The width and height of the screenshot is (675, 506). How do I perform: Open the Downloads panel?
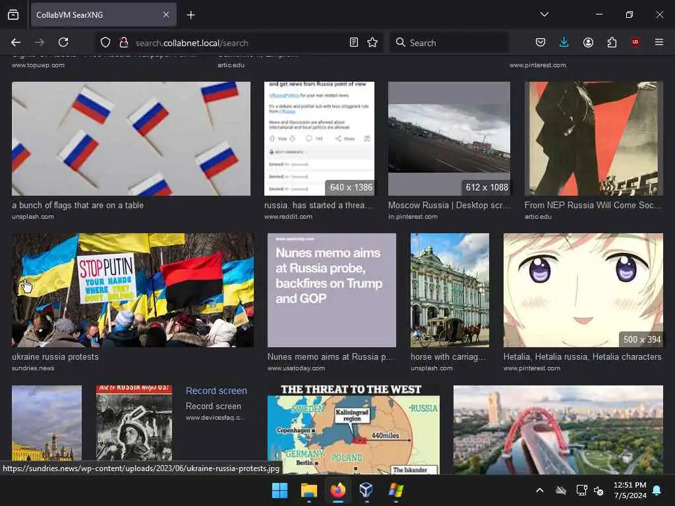(564, 42)
